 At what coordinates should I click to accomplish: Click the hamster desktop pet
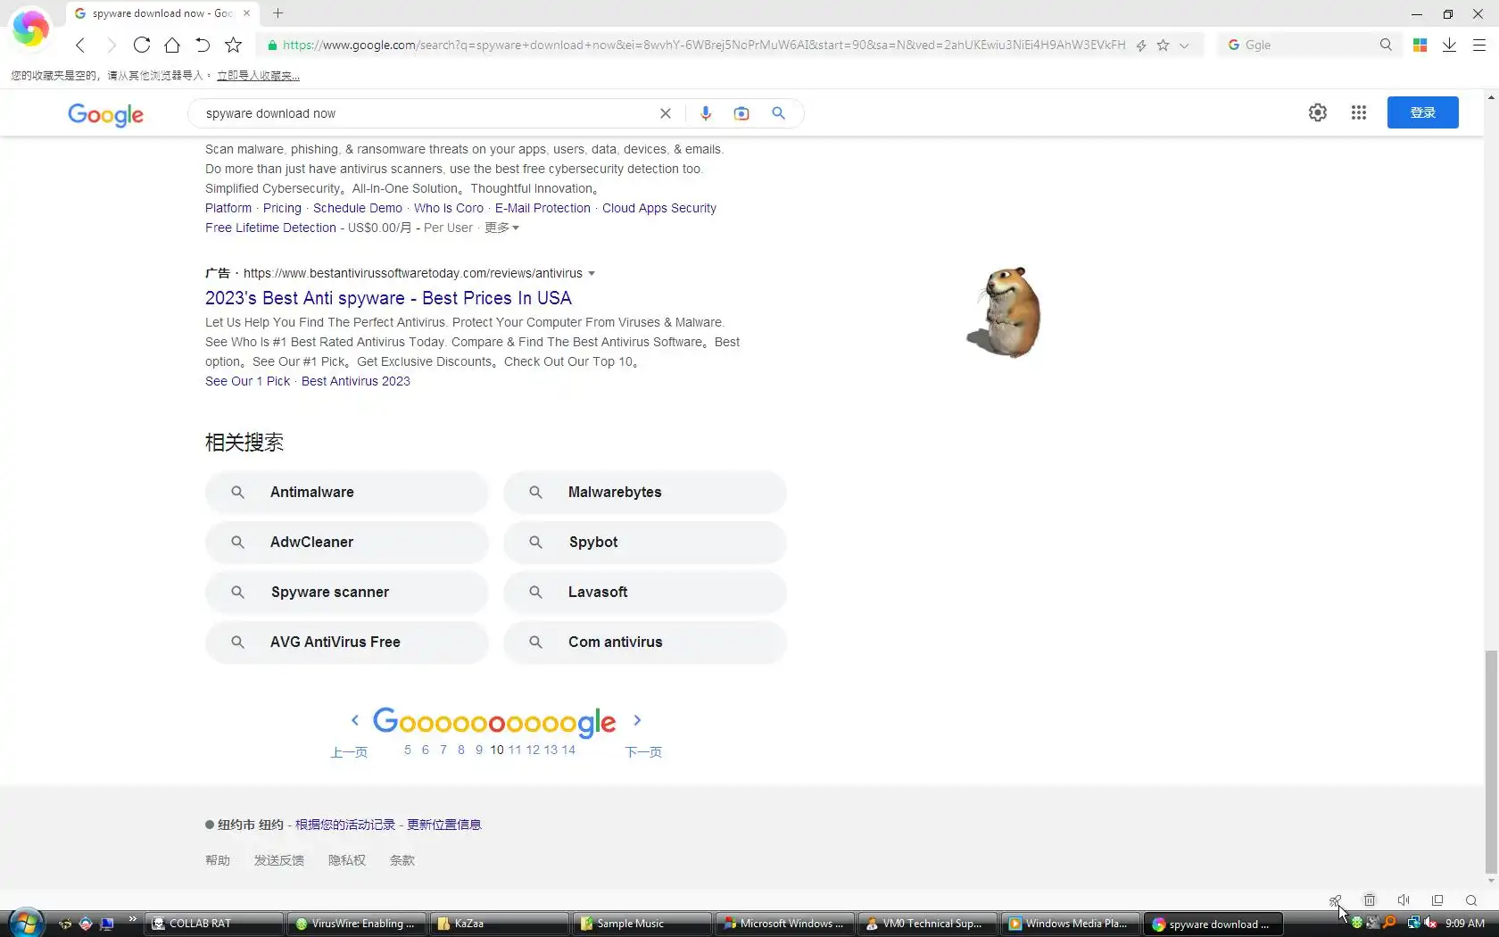tap(1006, 312)
